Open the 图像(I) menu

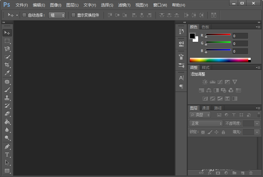point(56,5)
